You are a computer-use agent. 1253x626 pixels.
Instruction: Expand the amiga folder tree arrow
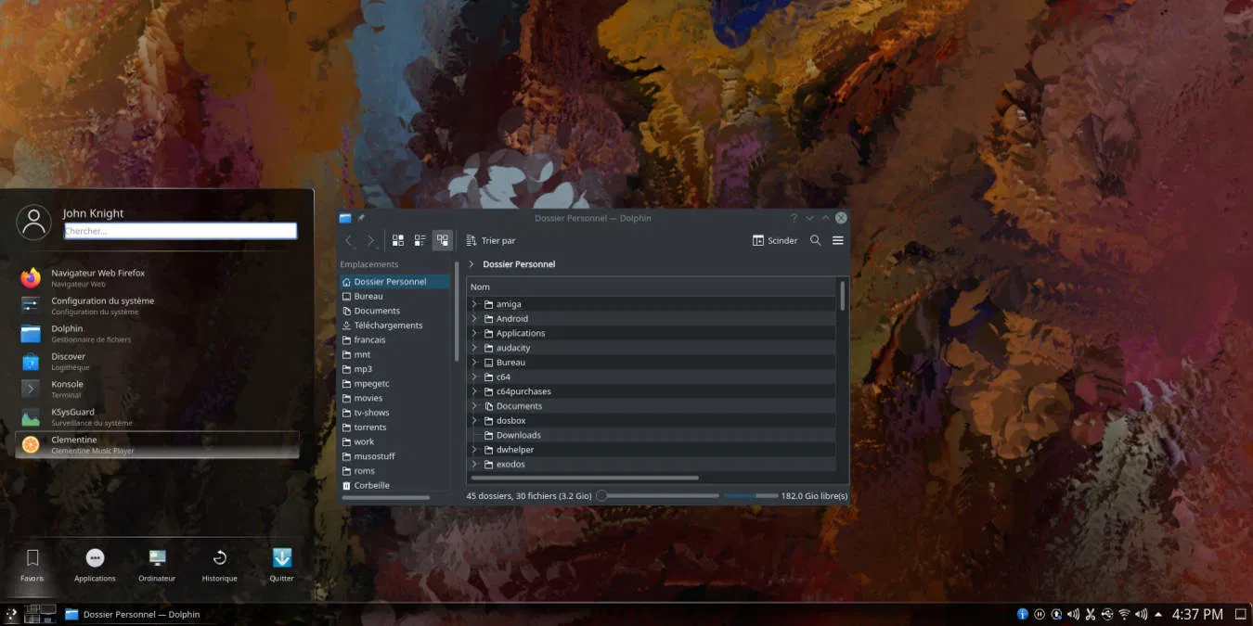tap(474, 304)
